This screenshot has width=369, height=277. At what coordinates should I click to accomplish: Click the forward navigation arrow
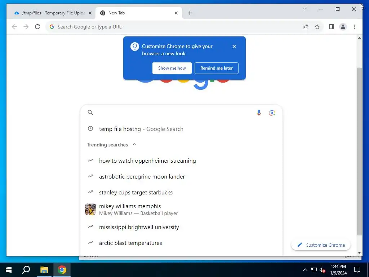(26, 27)
